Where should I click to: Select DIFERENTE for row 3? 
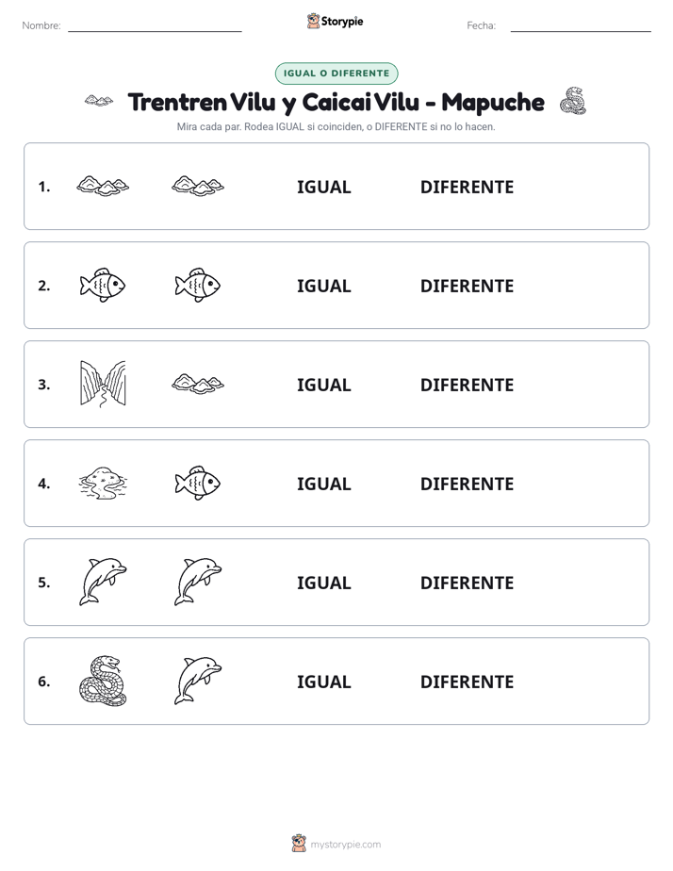[x=467, y=385]
